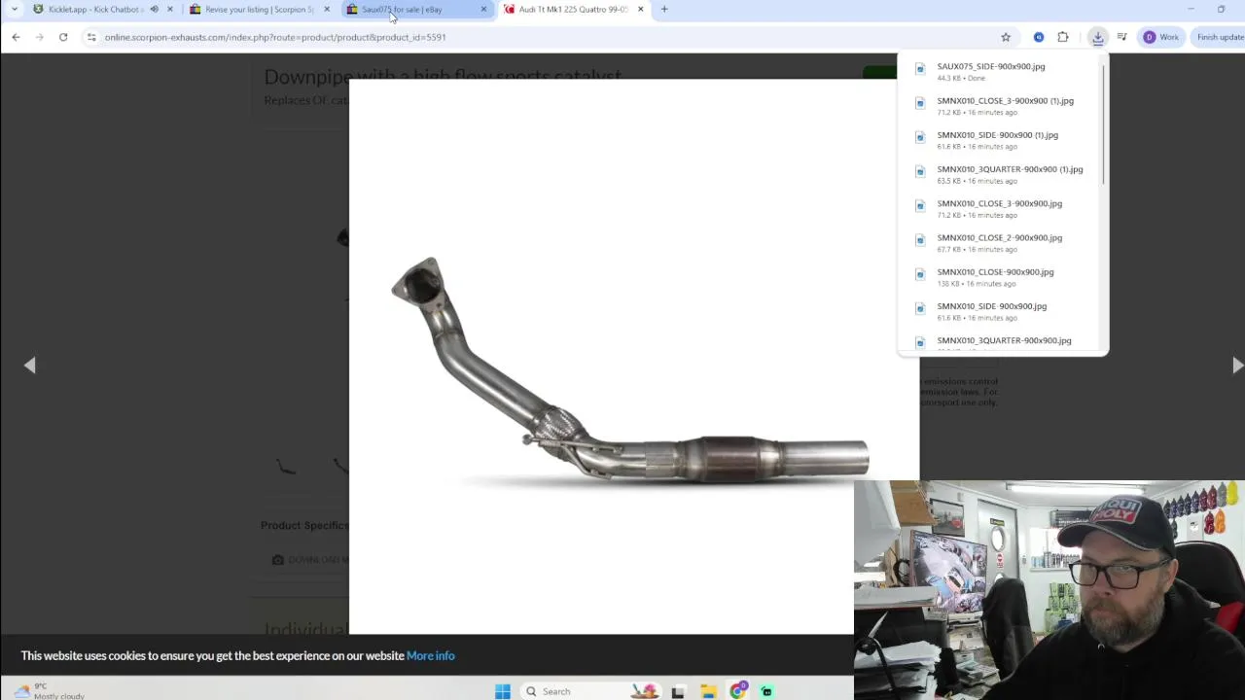Go back with the browser back arrow
Screen dimensions: 1245x700
[16, 37]
